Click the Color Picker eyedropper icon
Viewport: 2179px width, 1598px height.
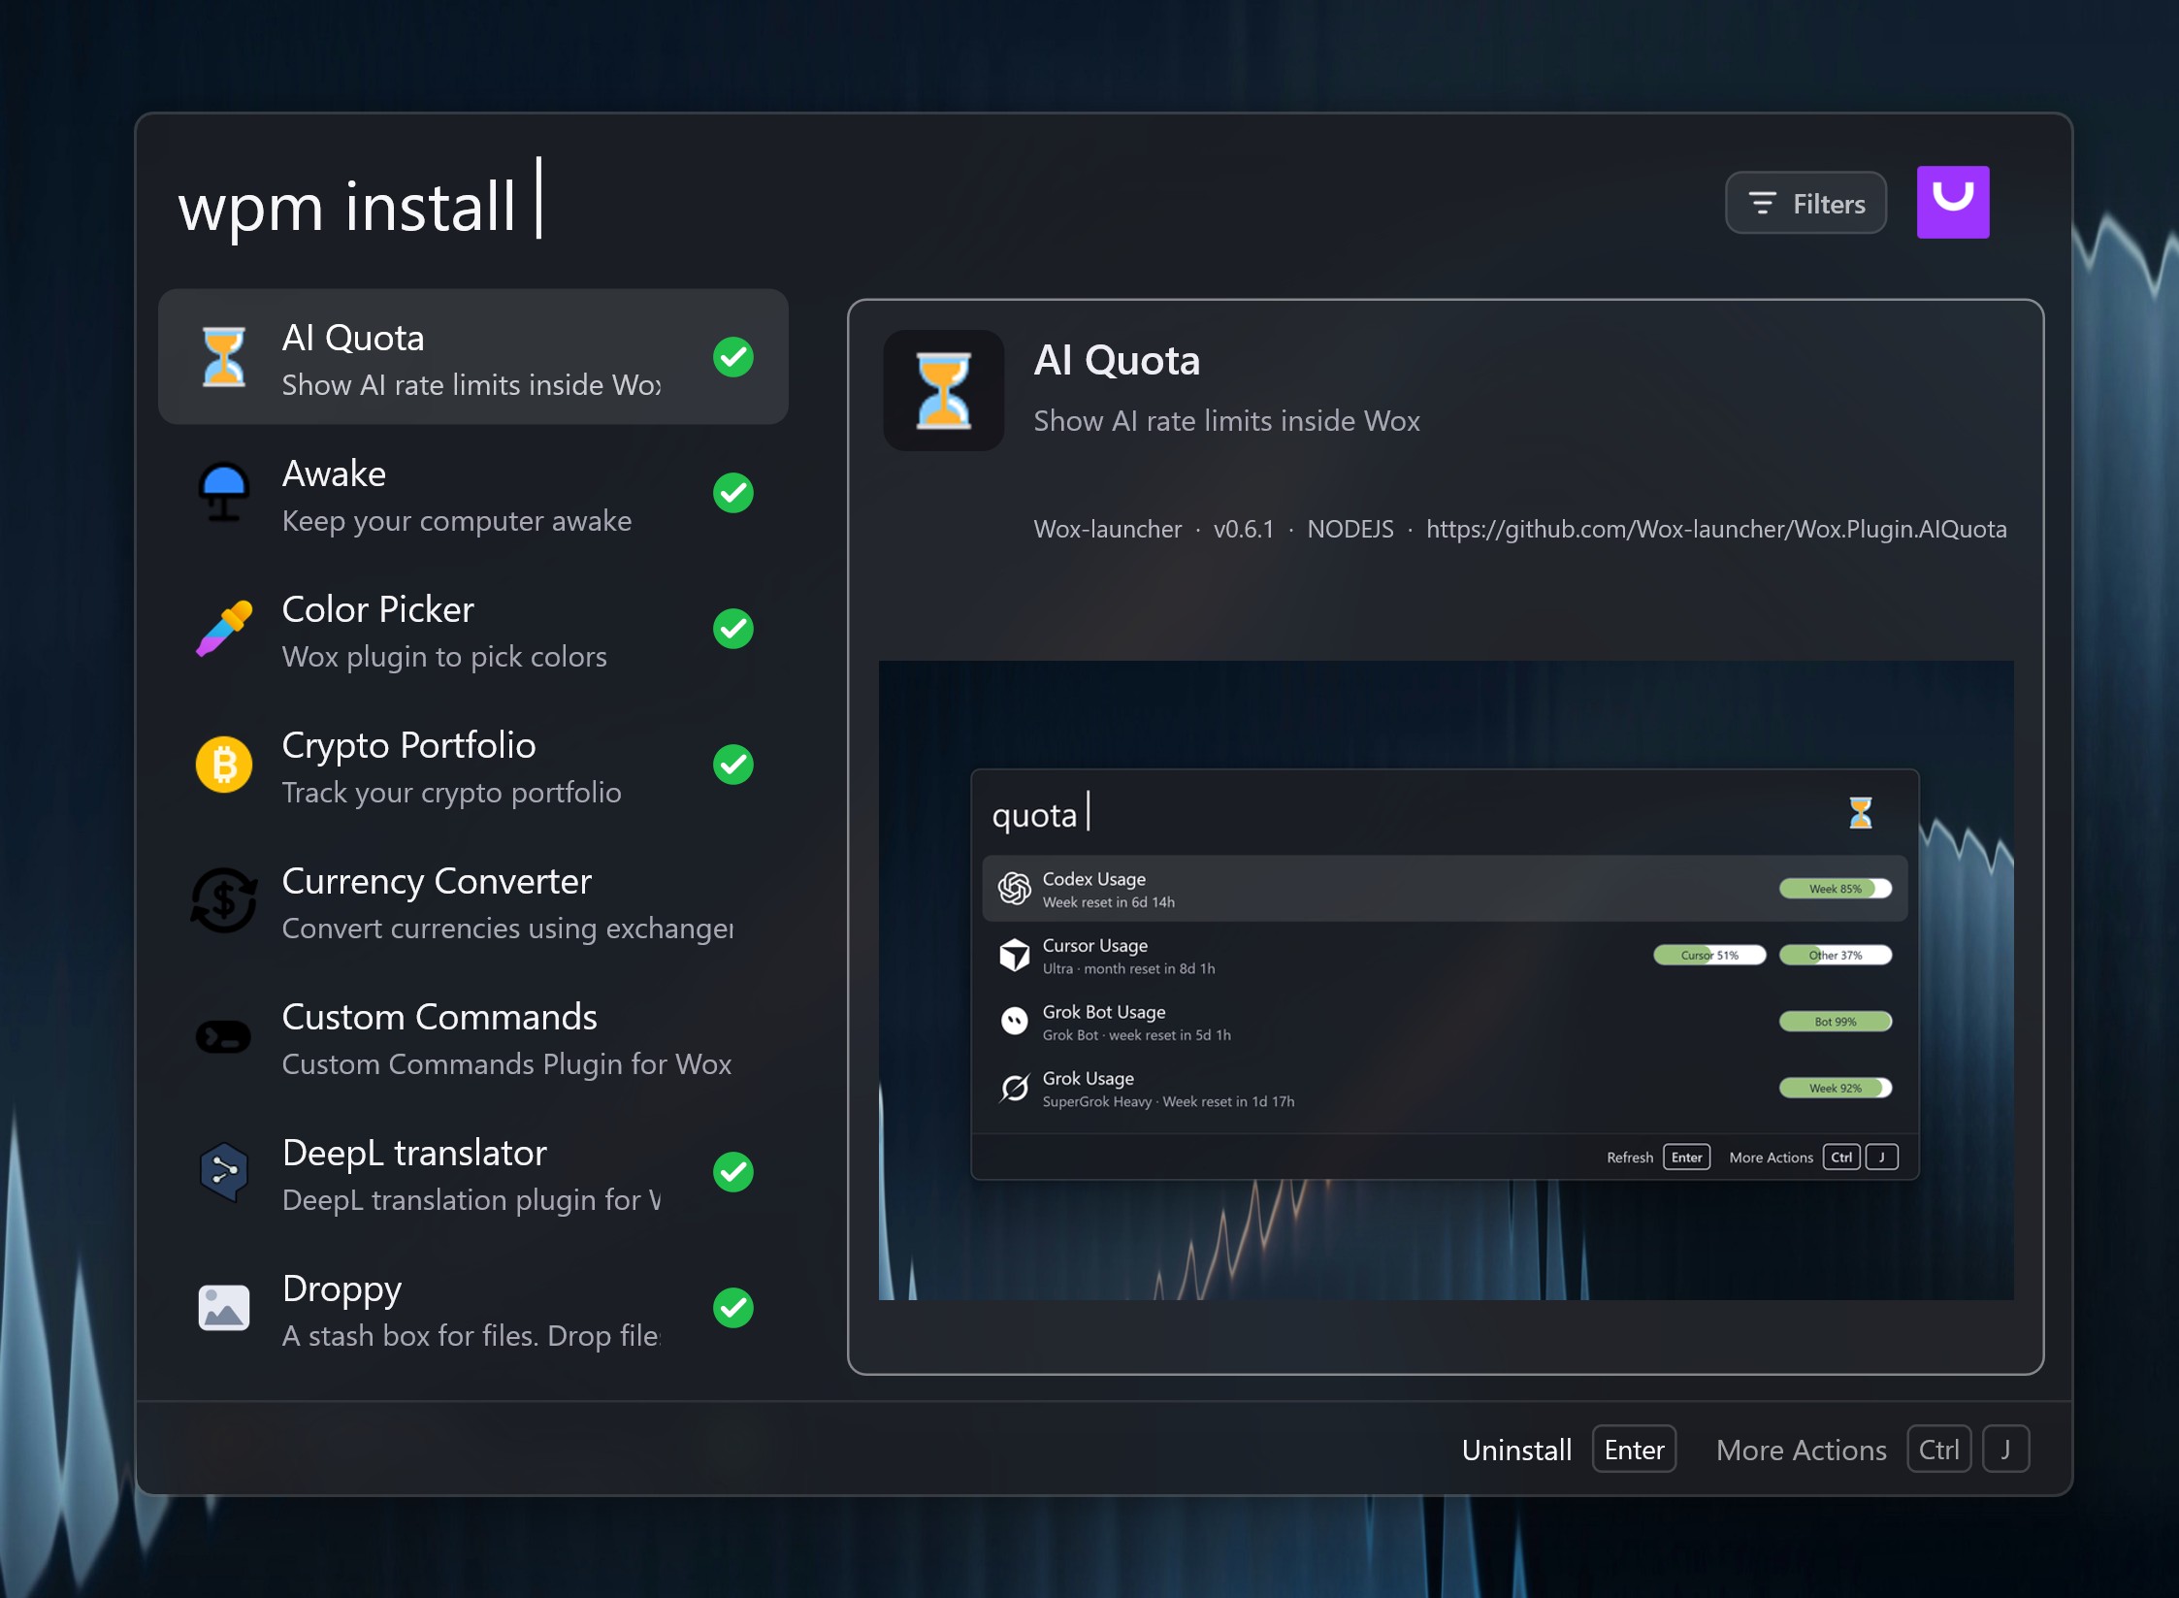click(x=224, y=629)
